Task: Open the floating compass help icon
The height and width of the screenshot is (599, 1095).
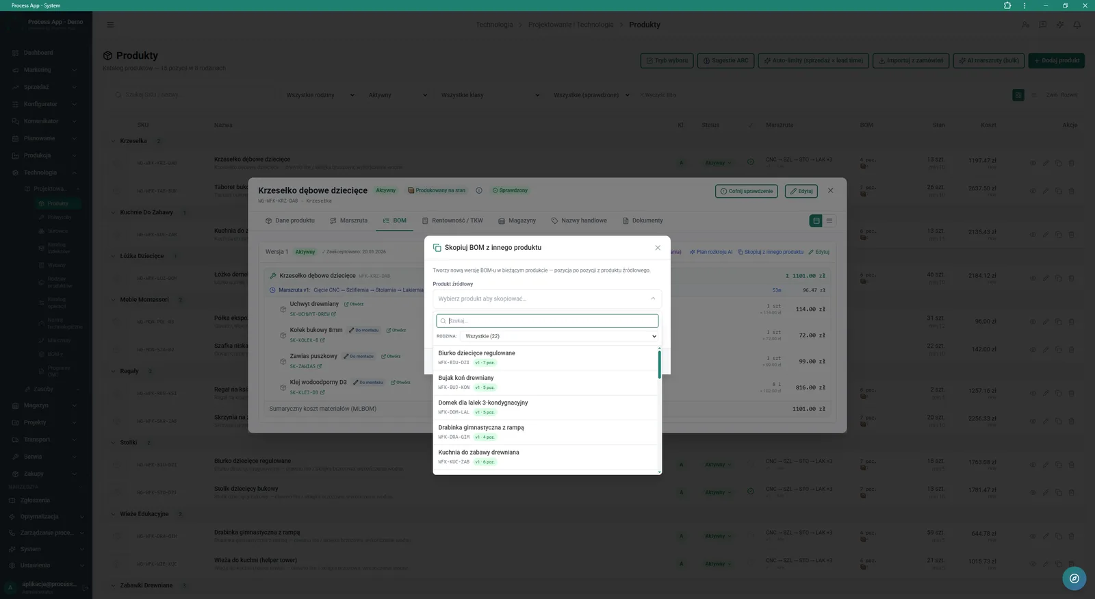Action: [x=1074, y=578]
